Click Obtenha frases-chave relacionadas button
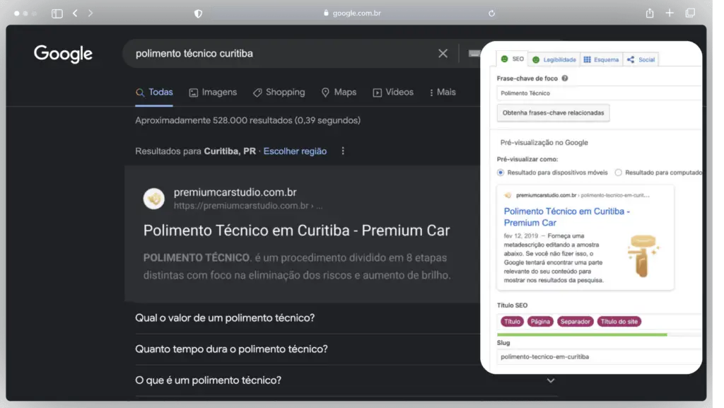This screenshot has width=724, height=408. pos(553,113)
